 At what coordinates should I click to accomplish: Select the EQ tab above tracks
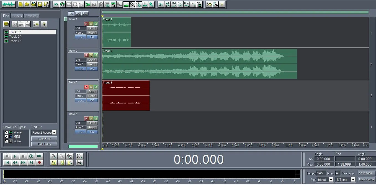[78, 13]
